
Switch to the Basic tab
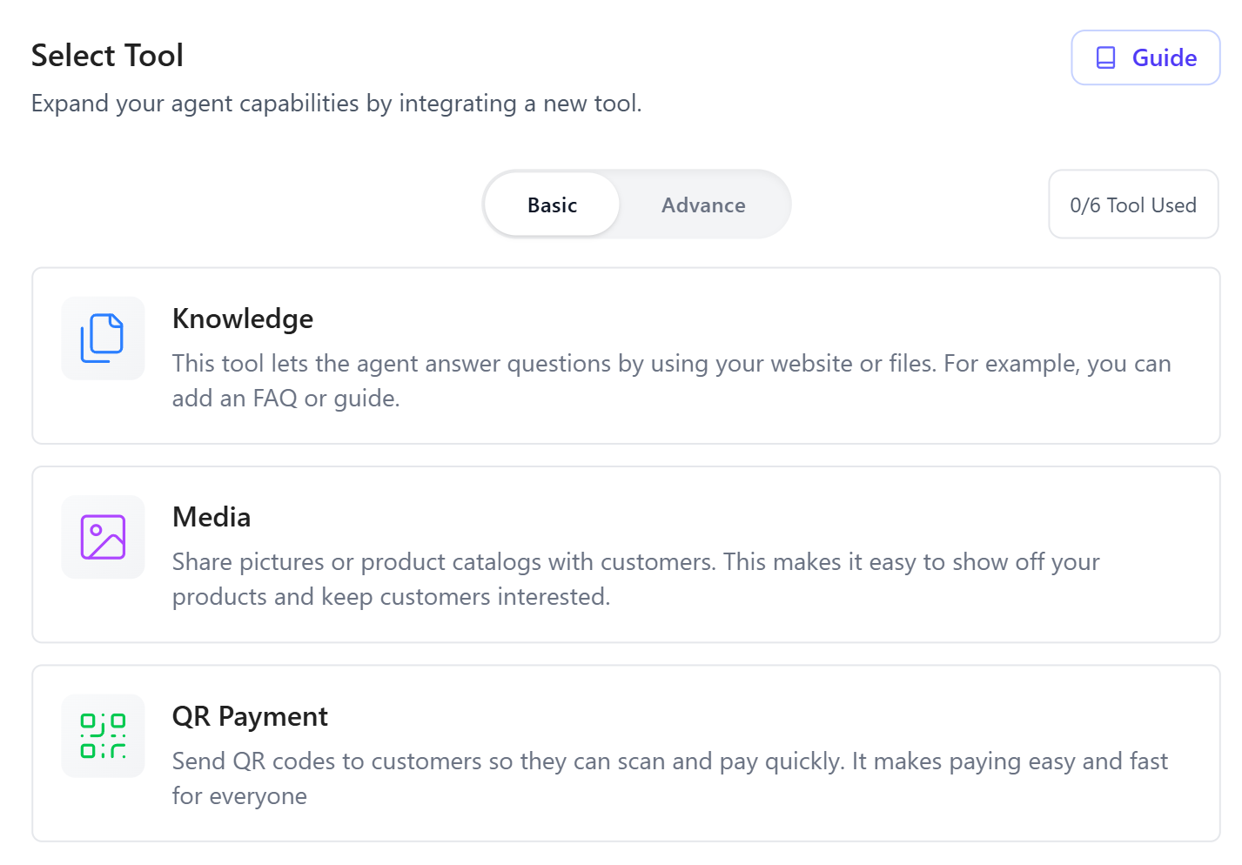tap(552, 205)
